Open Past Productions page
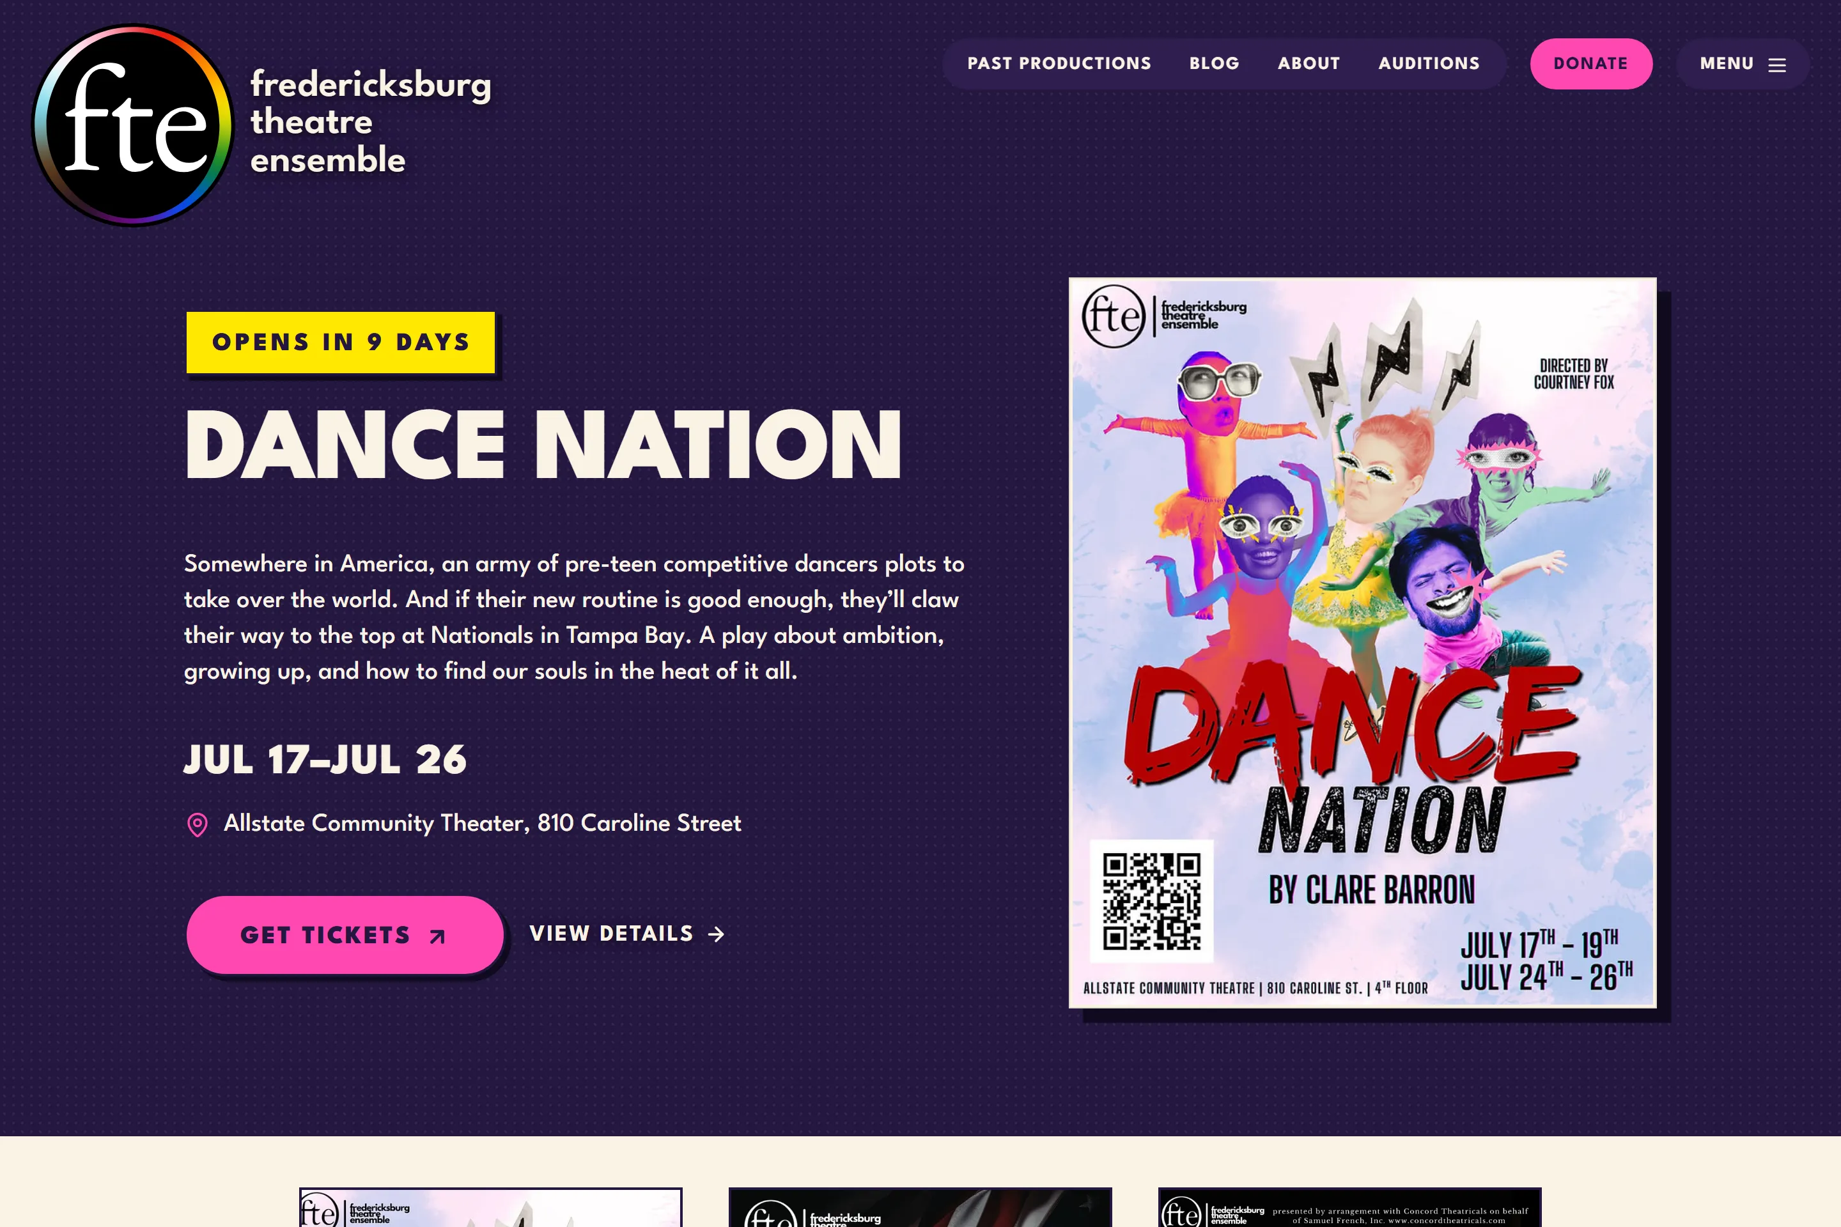Viewport: 1841px width, 1227px height. click(1059, 63)
